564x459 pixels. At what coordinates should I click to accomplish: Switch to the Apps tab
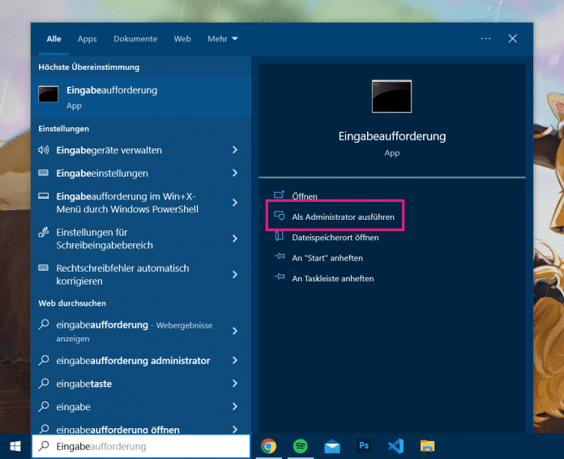(x=87, y=39)
